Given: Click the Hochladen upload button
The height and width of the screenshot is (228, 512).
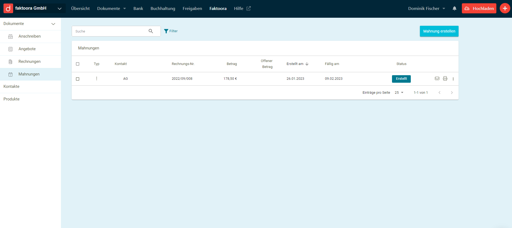Looking at the screenshot, I should 479,9.
